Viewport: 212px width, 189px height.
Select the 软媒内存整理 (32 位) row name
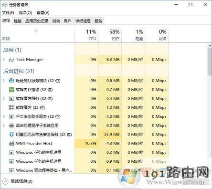34,90
